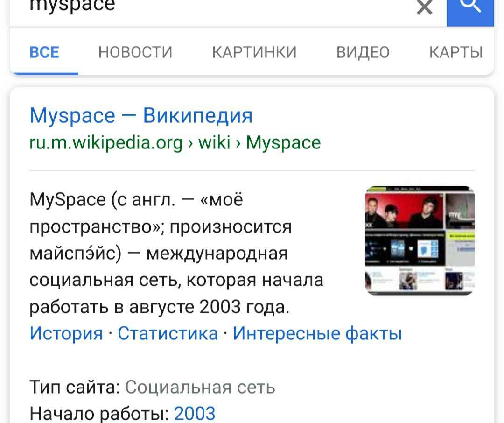
Task: Open the КАРТИНКИ tab
Action: coord(254,52)
